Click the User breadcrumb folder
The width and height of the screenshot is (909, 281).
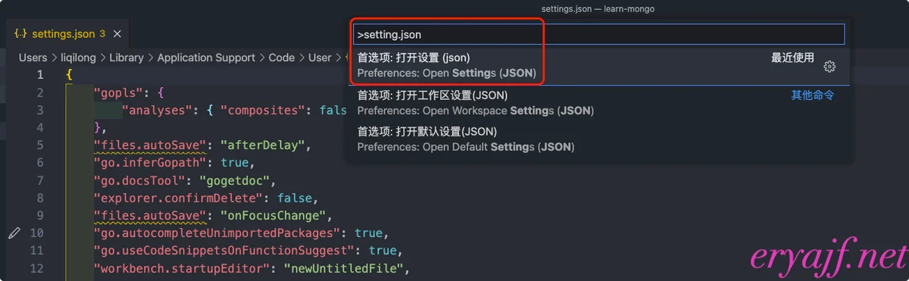[x=320, y=58]
